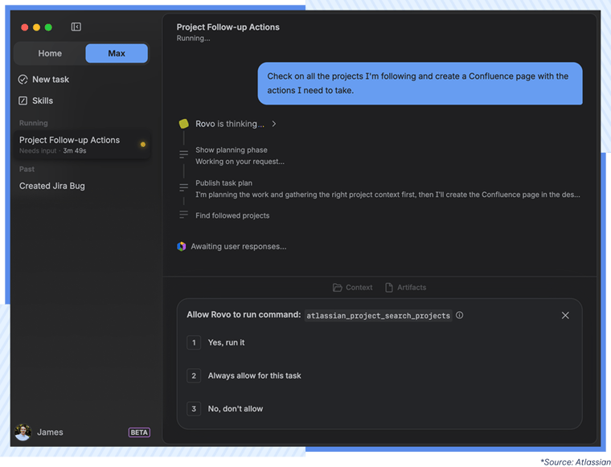Click the Publish task plan step icon
Image resolution: width=611 pixels, height=467 pixels.
point(183,187)
